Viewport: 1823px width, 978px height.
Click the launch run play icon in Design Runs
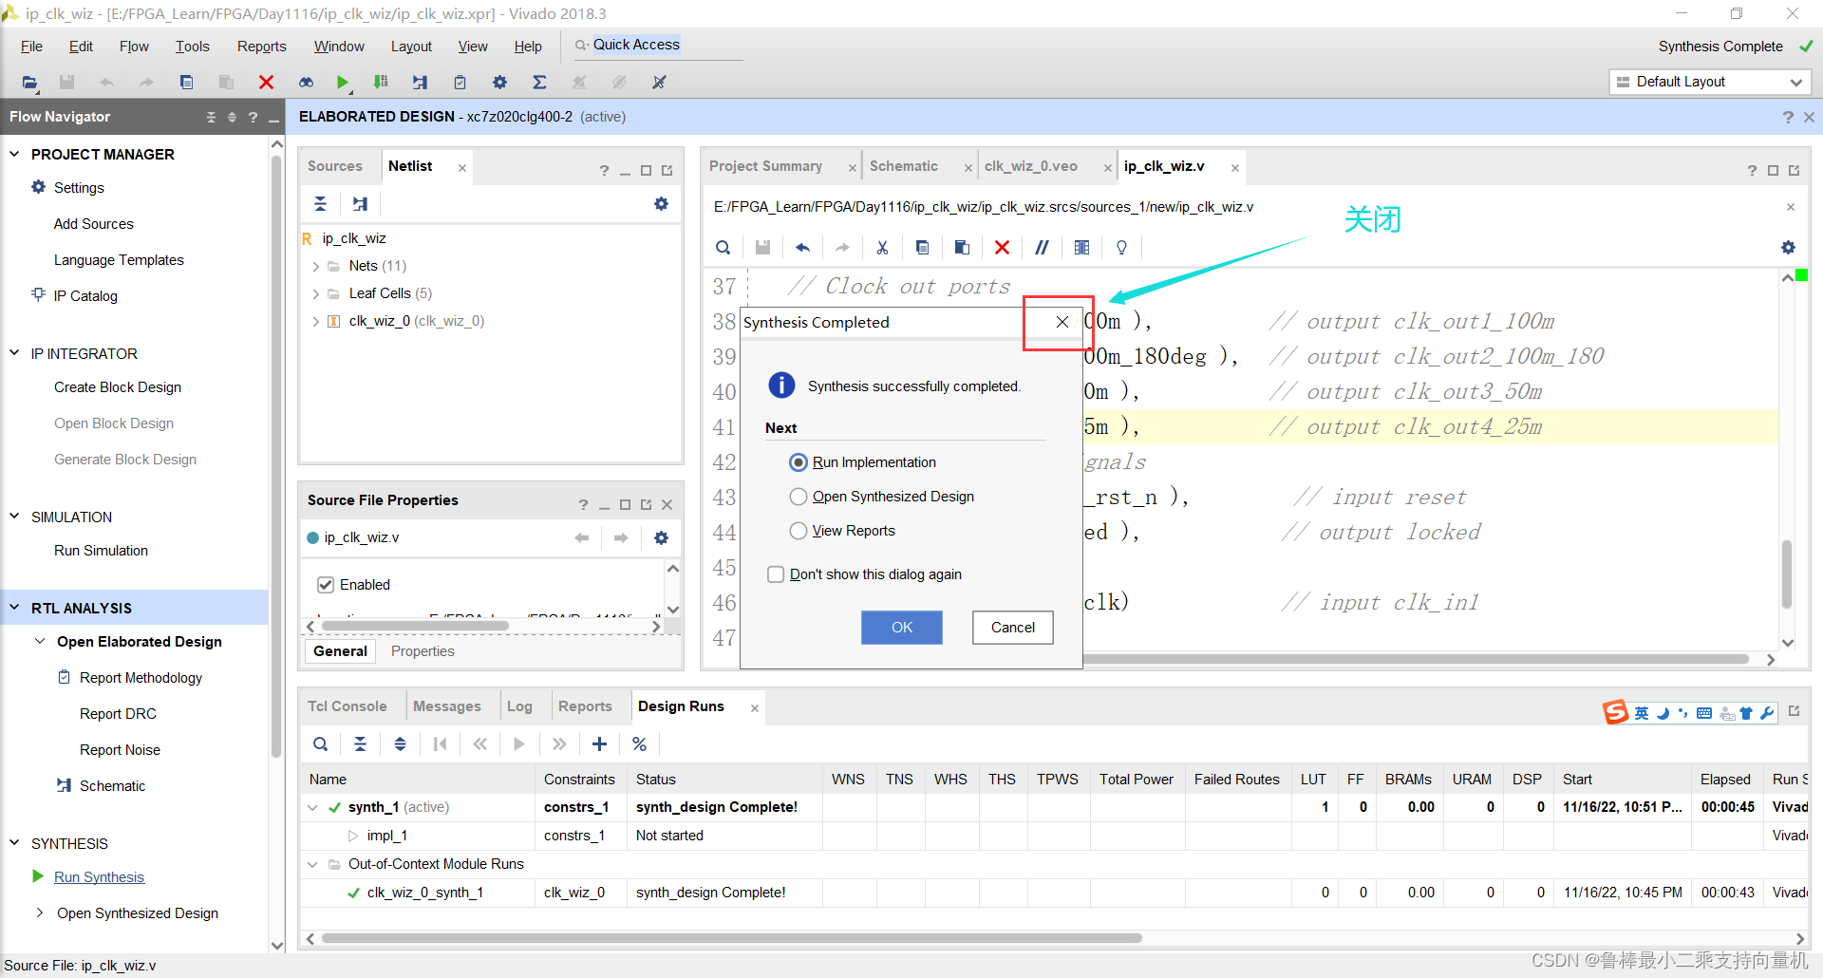(x=519, y=744)
